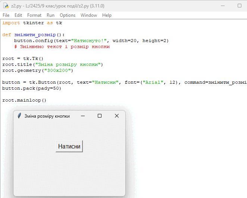Open the Help menu
The width and height of the screenshot is (247, 198).
(107, 15)
